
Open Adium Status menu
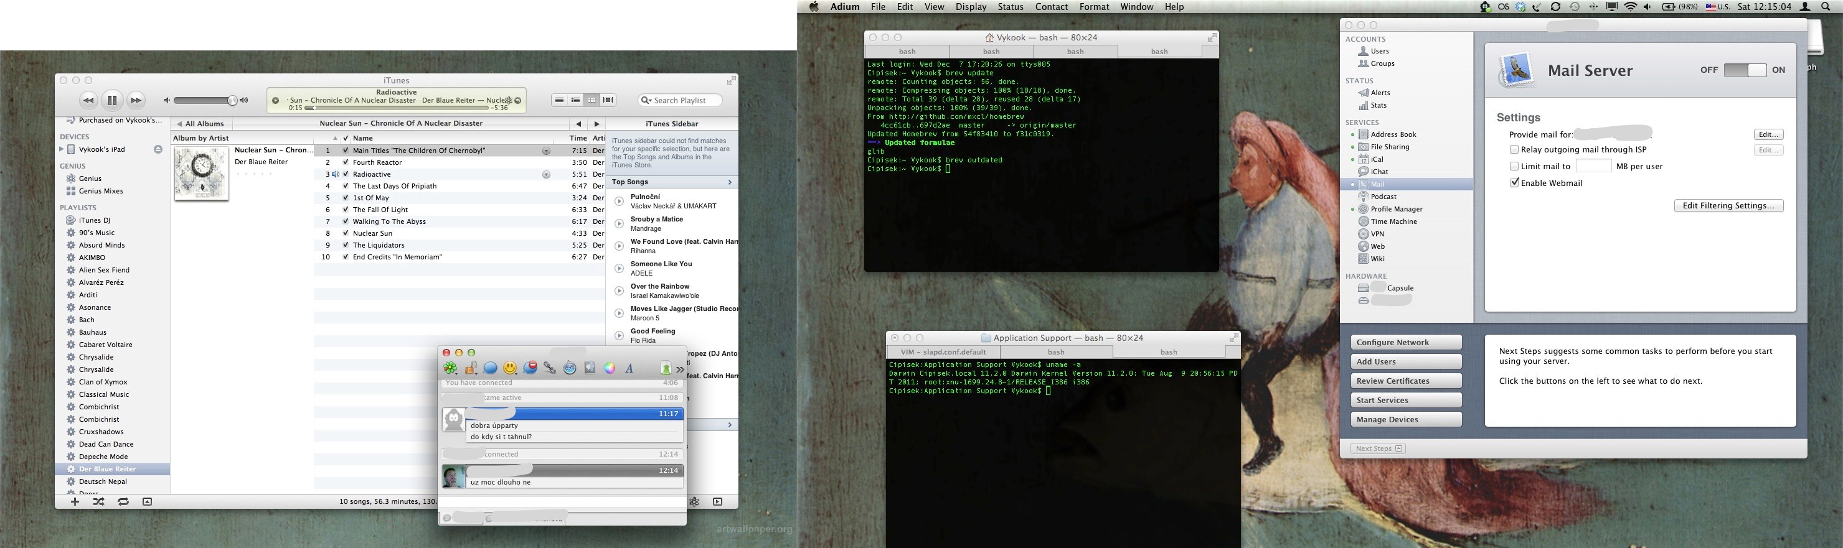tap(1010, 6)
